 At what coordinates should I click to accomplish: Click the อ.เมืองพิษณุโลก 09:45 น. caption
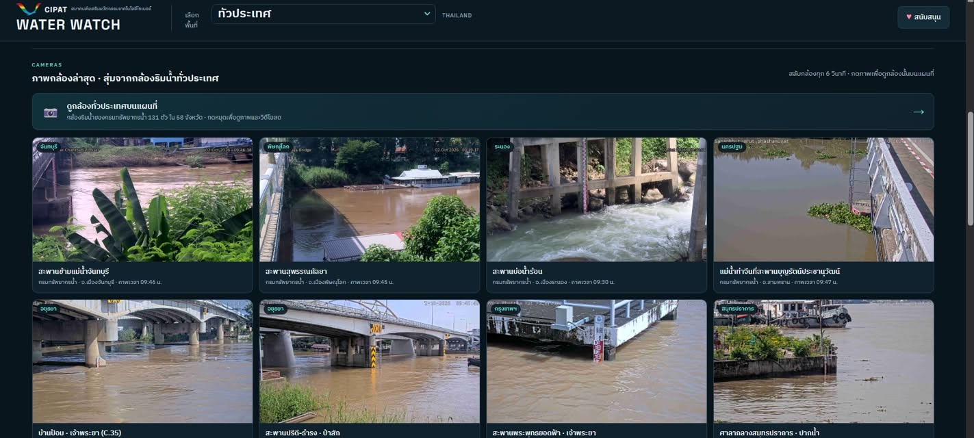[329, 282]
